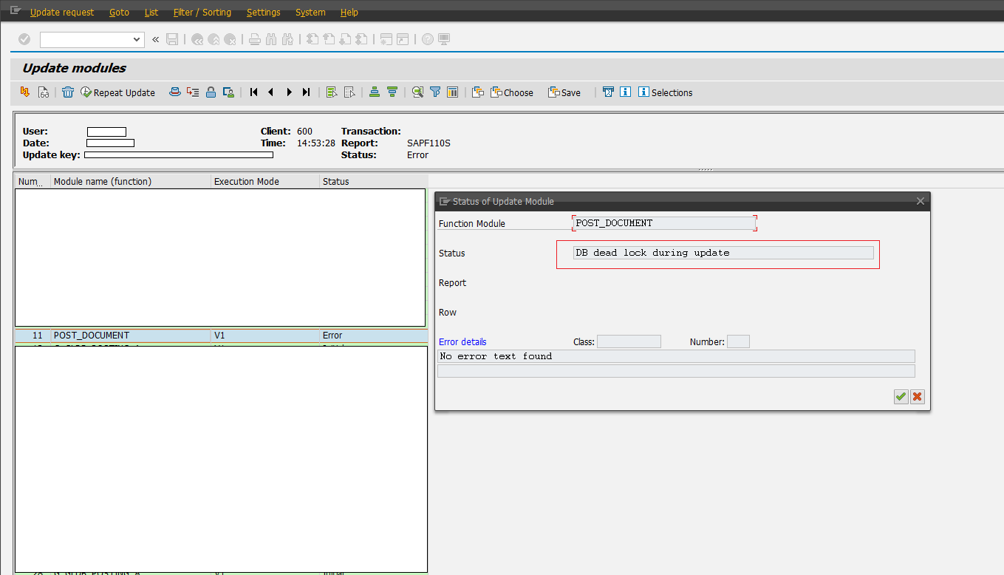Image resolution: width=1004 pixels, height=575 pixels.
Task: Click the icon with crossed box before info
Action: coord(608,92)
